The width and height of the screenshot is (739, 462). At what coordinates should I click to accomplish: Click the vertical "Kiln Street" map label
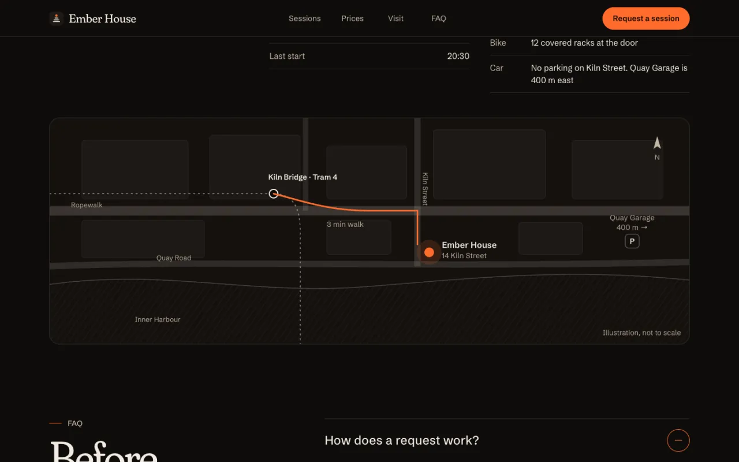(x=425, y=189)
